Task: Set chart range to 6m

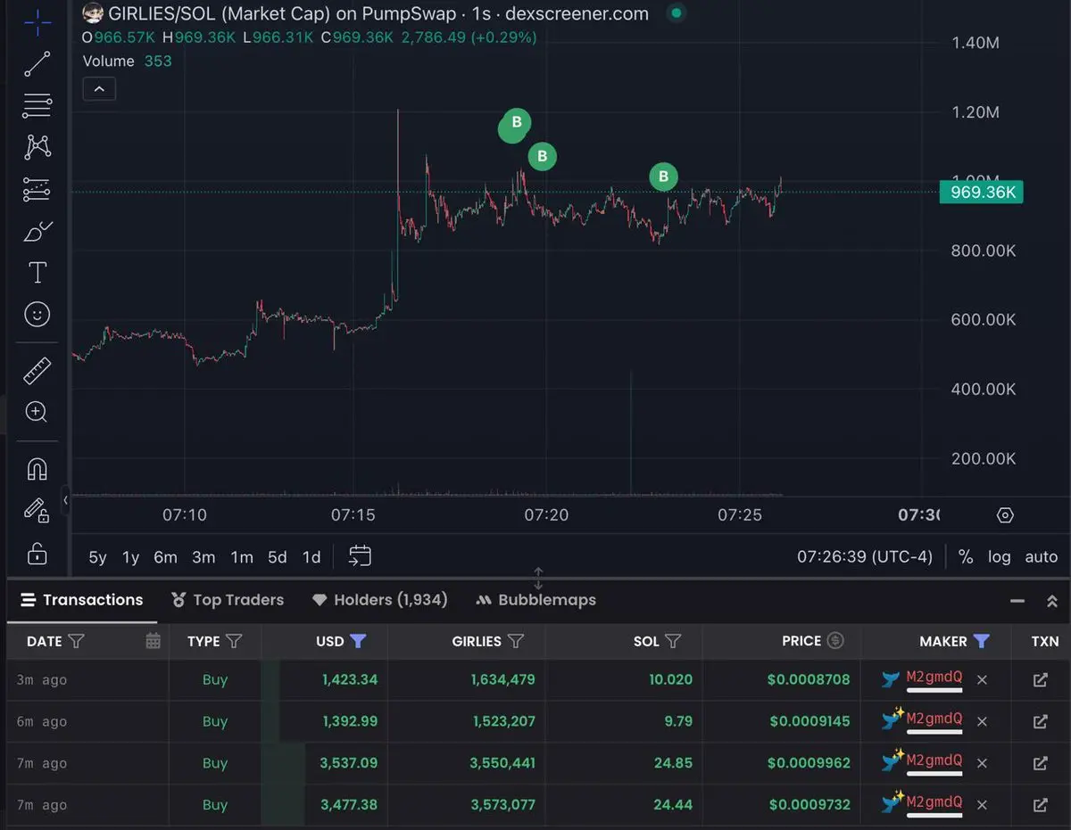Action: pos(165,557)
